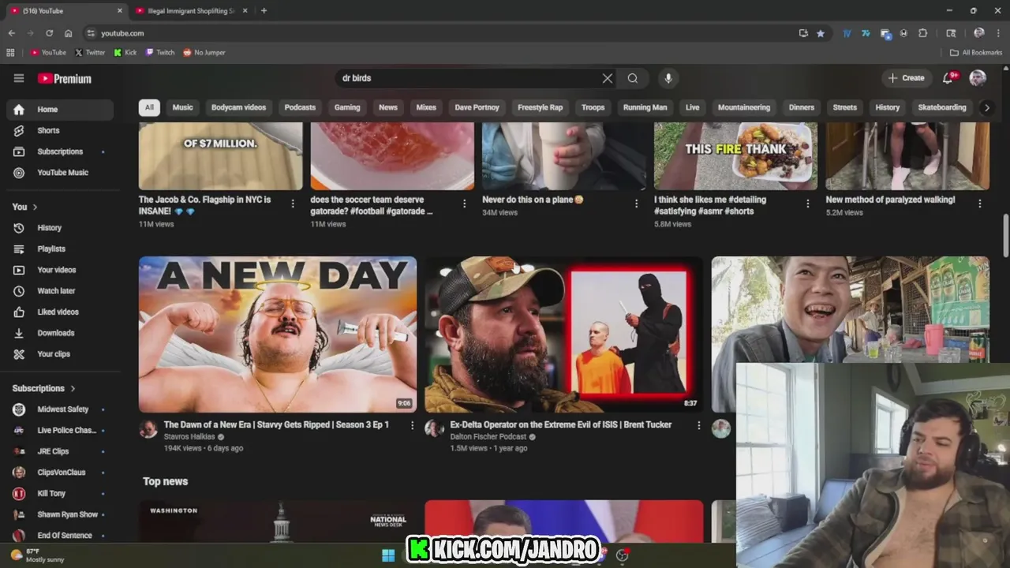Open Liked videos in the sidebar
This screenshot has width=1010, height=568.
click(60, 312)
